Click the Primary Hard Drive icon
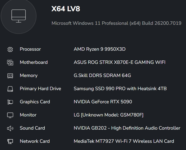Screen dimensions: 186x150 click(10, 89)
